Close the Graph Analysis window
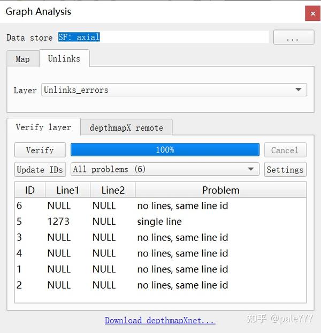The image size is (321, 333). [312, 13]
